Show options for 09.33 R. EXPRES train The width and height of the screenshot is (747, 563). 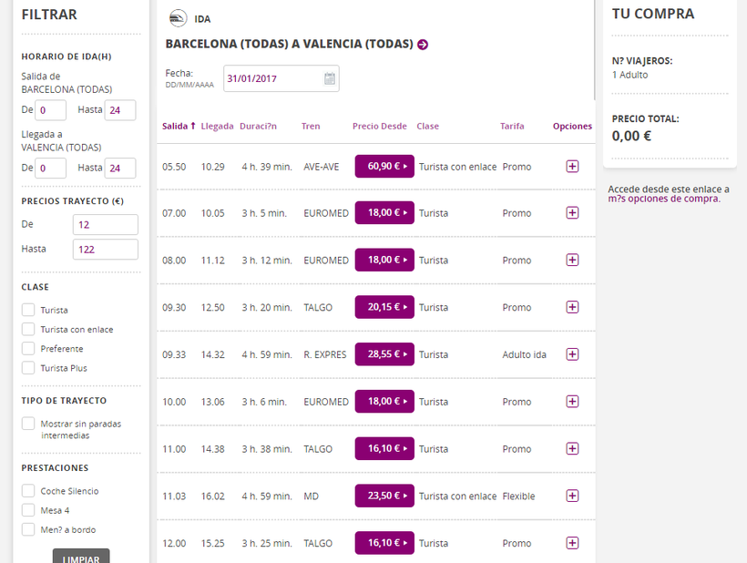click(572, 354)
